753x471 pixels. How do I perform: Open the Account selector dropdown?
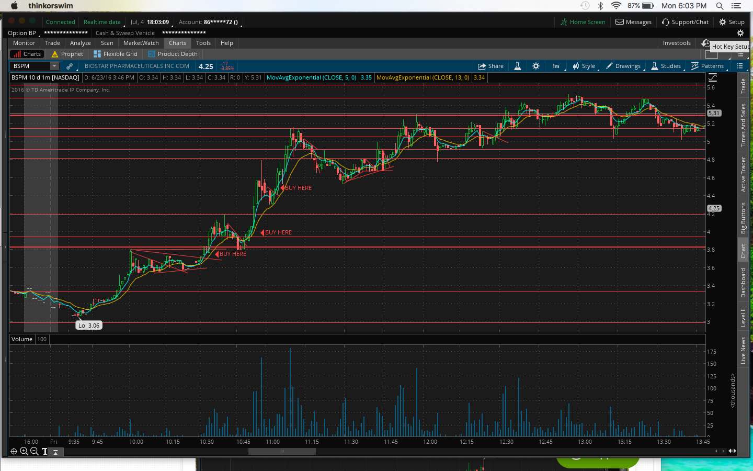(210, 22)
